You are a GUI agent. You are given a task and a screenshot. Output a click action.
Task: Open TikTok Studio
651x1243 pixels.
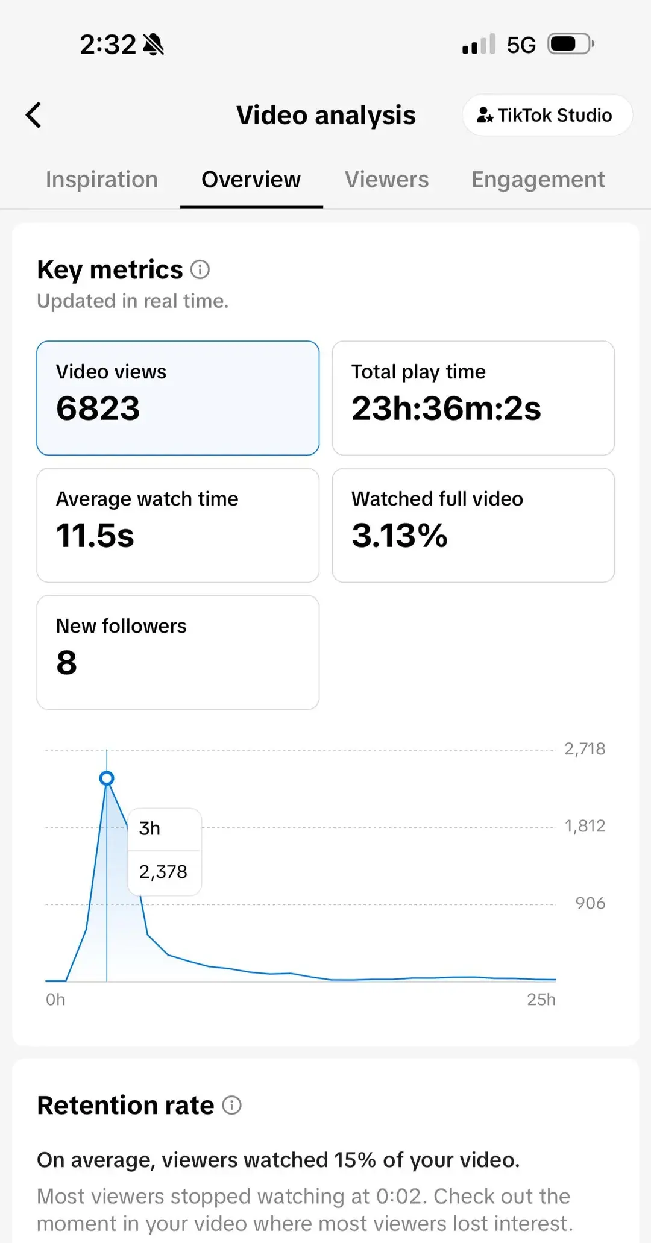[x=547, y=115]
